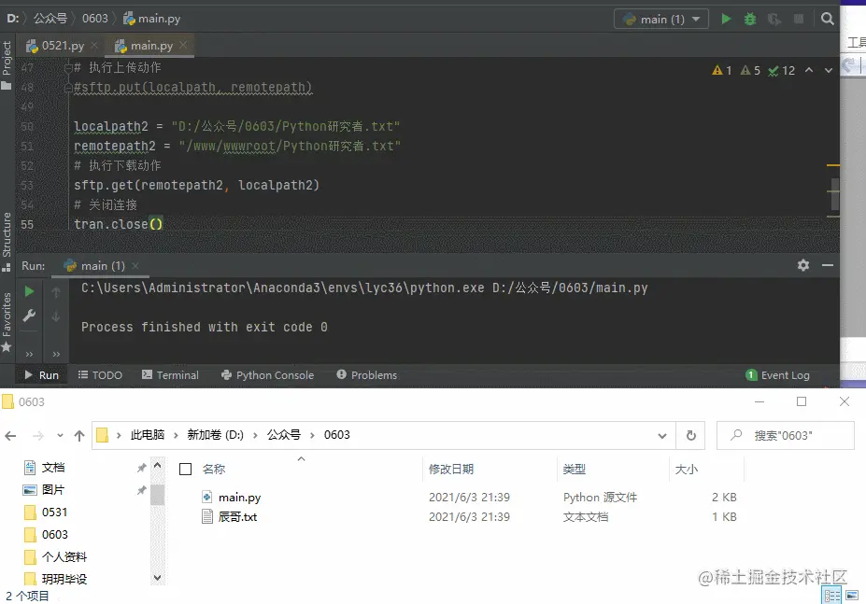This screenshot has height=604, width=866.
Task: Click the fold marker on line 47
Action: 68,68
